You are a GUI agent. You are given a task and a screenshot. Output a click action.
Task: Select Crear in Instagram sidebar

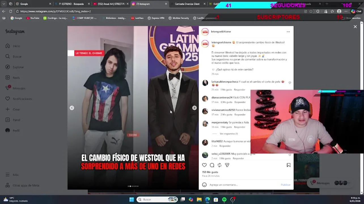click(13, 109)
